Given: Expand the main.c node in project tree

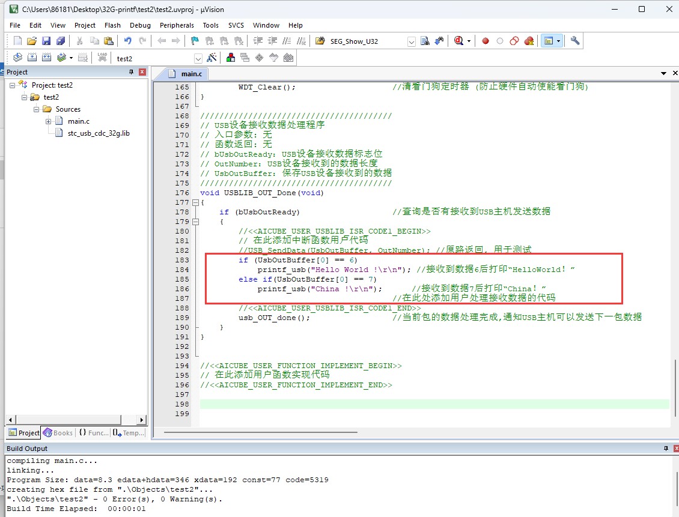Looking at the screenshot, I should tap(49, 121).
